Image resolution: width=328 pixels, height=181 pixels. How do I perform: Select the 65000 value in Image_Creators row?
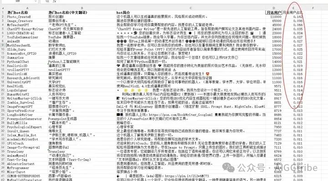(x=277, y=21)
